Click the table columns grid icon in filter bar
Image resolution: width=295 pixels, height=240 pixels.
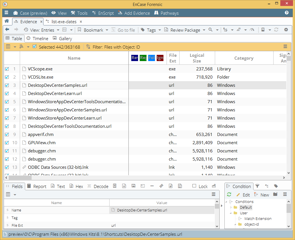coord(8,47)
